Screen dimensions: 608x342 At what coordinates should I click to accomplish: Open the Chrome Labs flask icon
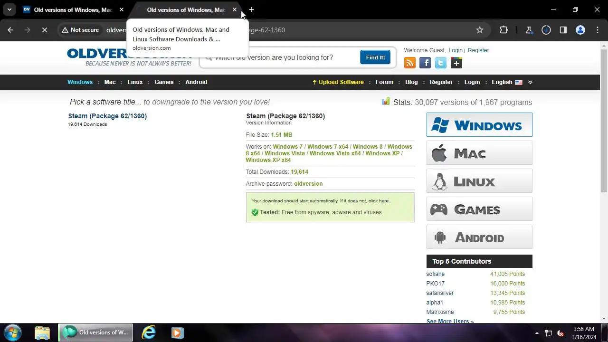(529, 30)
